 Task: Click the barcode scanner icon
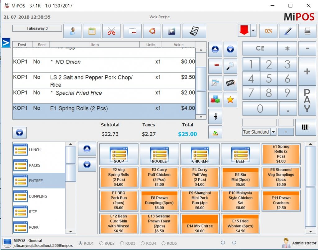pos(306,127)
